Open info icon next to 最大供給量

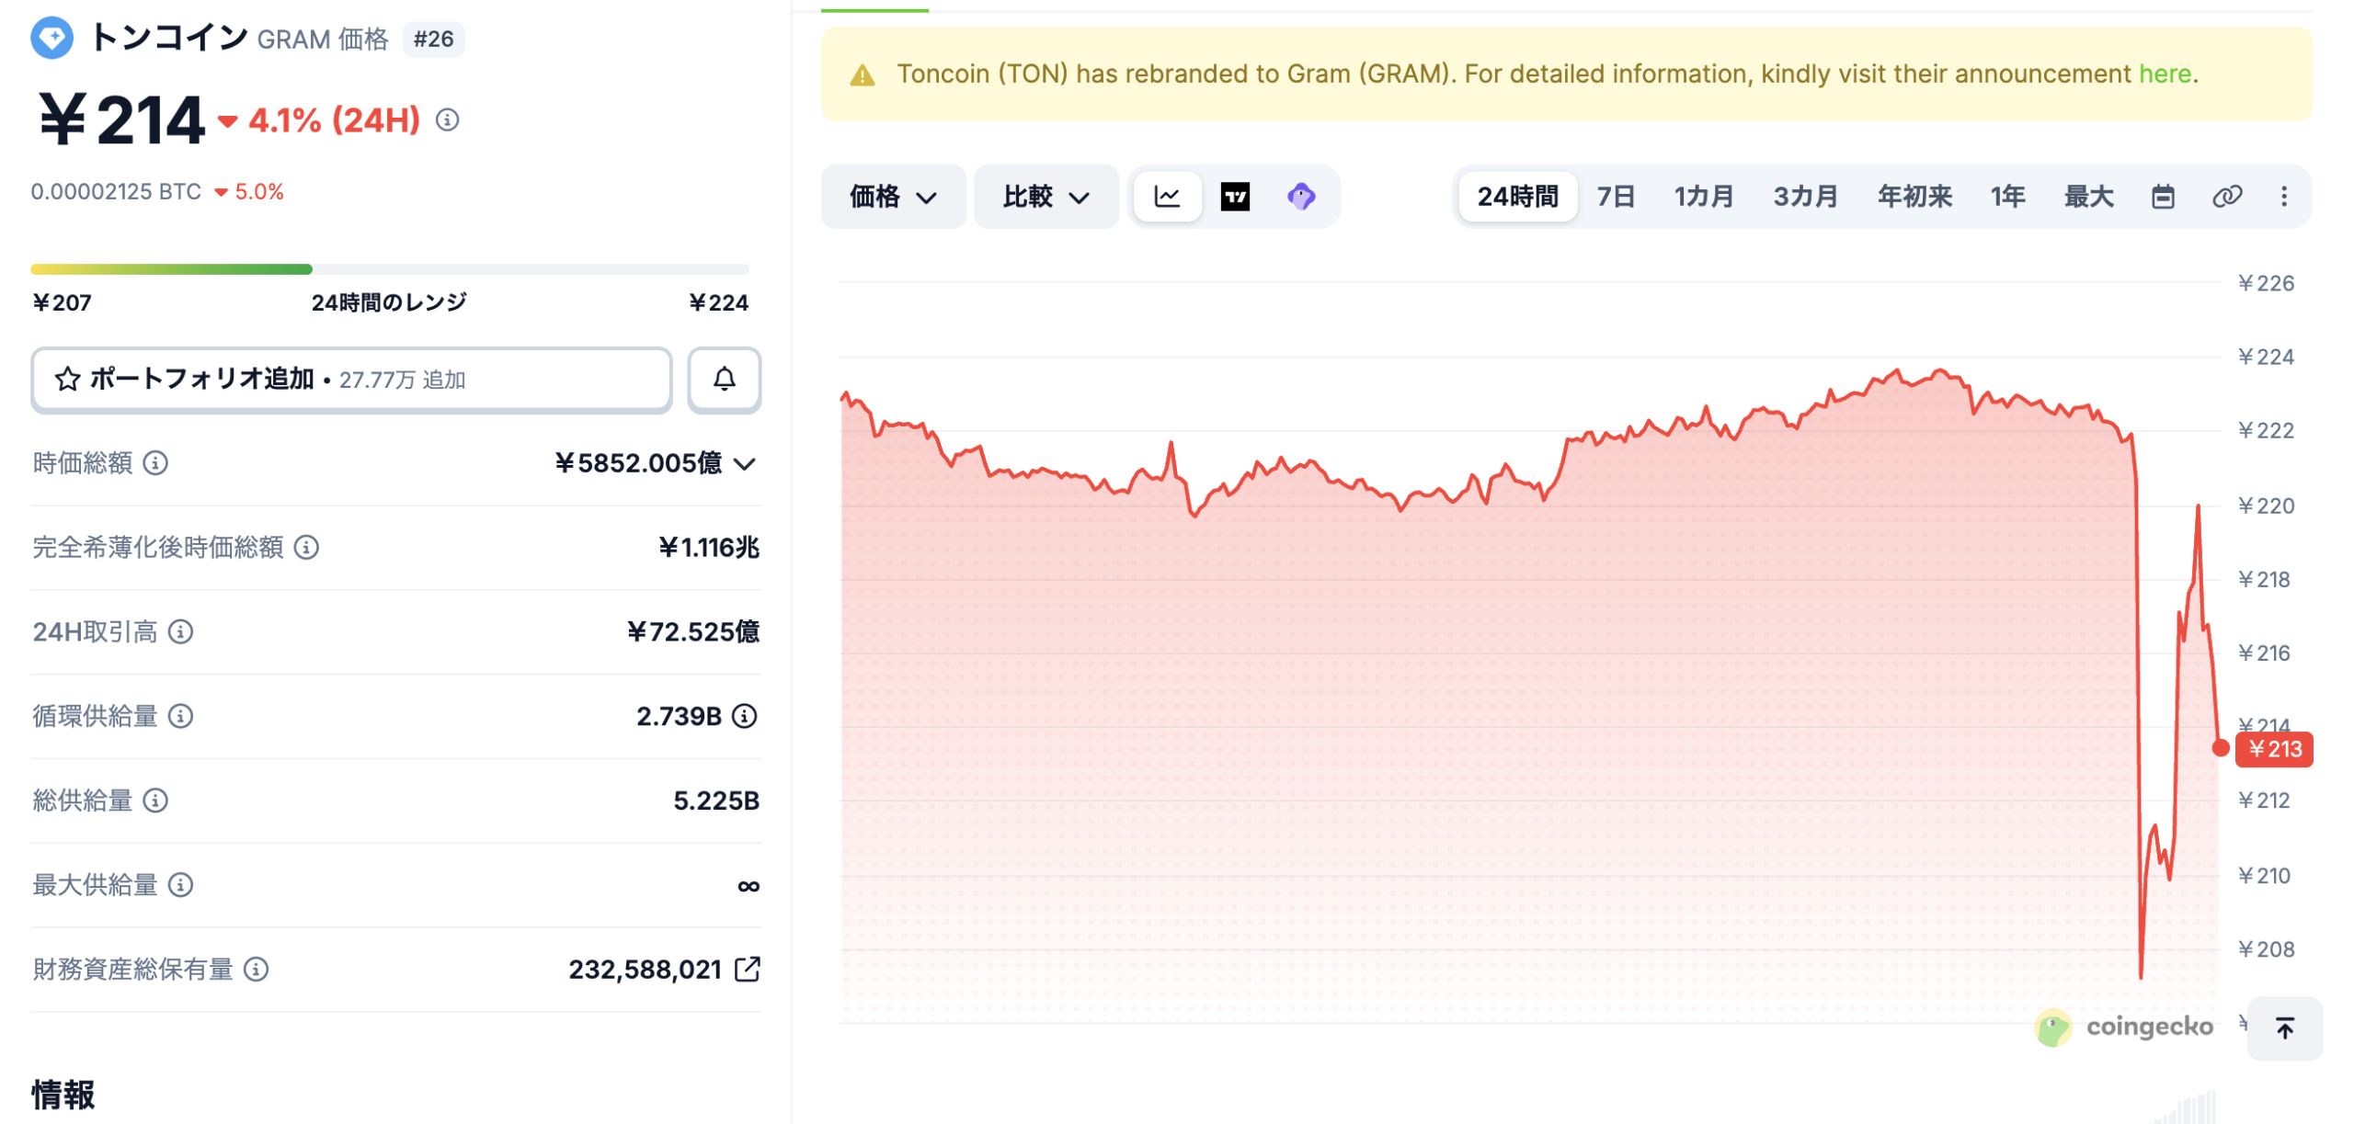[x=181, y=885]
